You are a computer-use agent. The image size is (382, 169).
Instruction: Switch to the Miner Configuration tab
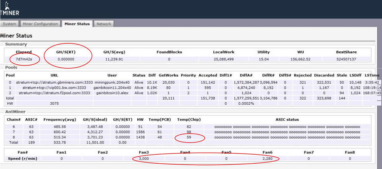tap(40, 24)
